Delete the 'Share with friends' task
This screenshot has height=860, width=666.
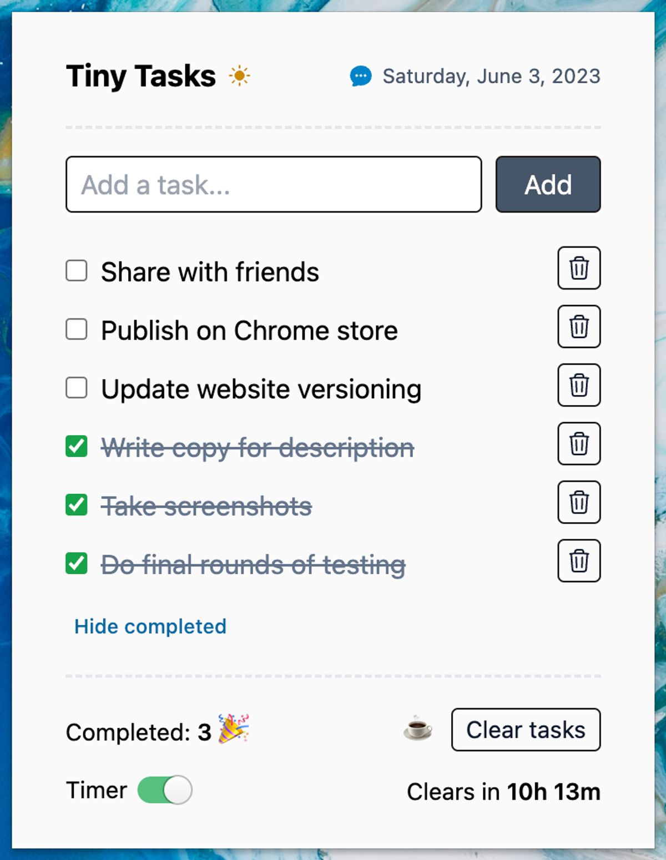[579, 269]
